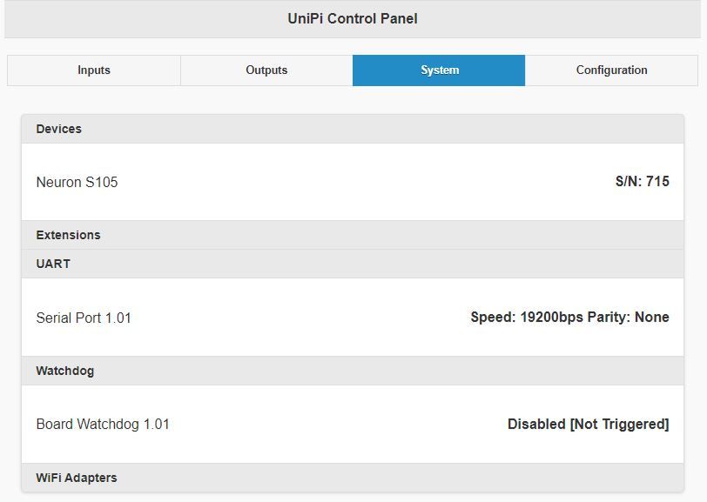Click the S/N: 715 serial number
The height and width of the screenshot is (502, 707).
[x=642, y=182]
